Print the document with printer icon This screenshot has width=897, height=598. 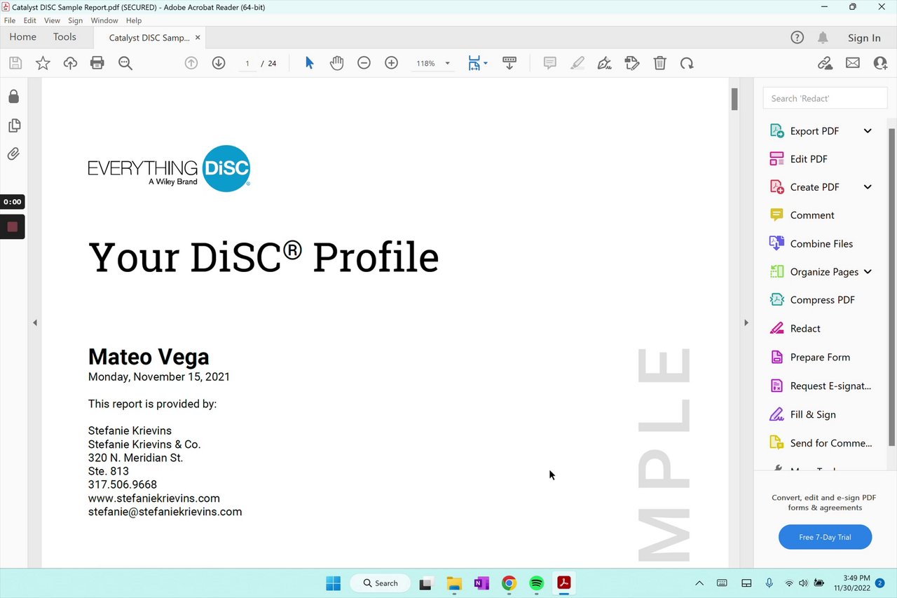pyautogui.click(x=97, y=63)
